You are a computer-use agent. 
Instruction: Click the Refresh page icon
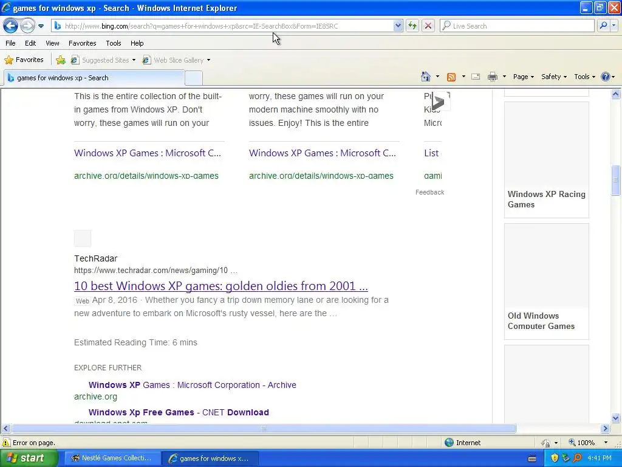pos(412,26)
